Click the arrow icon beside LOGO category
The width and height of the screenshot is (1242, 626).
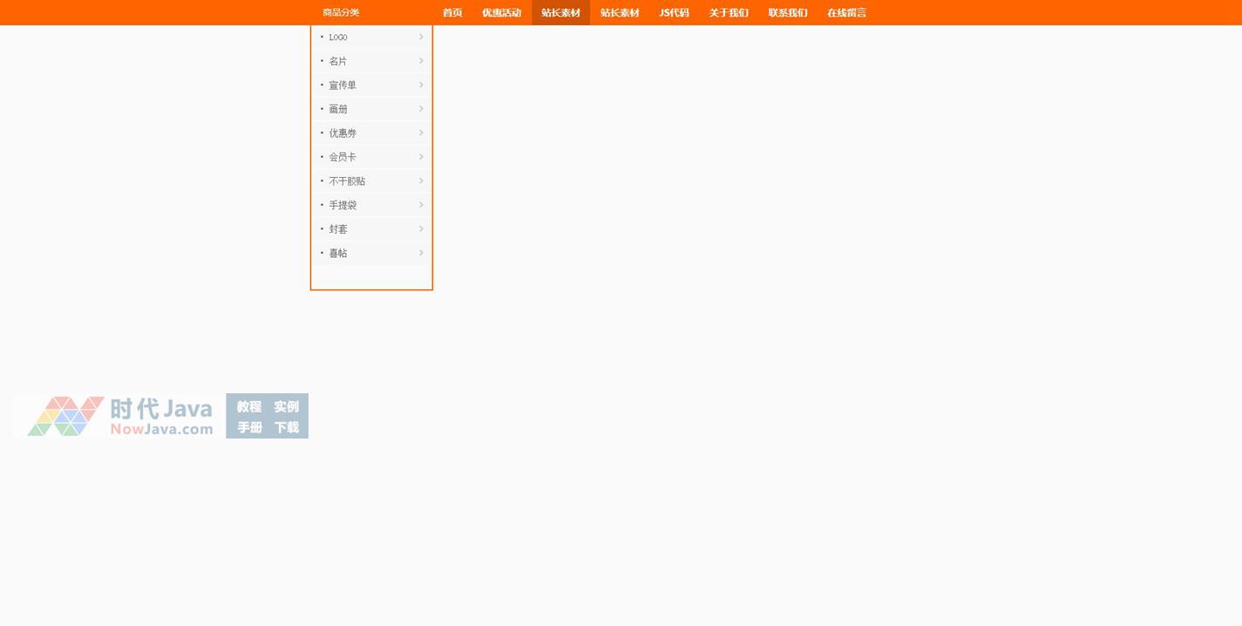point(421,37)
